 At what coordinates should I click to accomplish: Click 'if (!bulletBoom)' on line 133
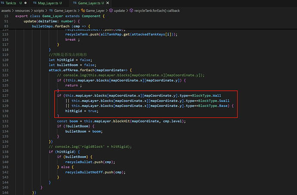(74, 126)
